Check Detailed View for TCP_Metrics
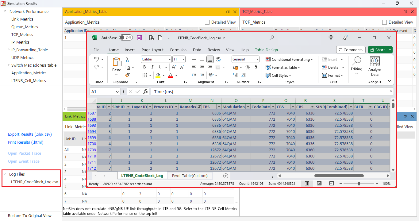This screenshot has height=221, width=419. click(384, 22)
